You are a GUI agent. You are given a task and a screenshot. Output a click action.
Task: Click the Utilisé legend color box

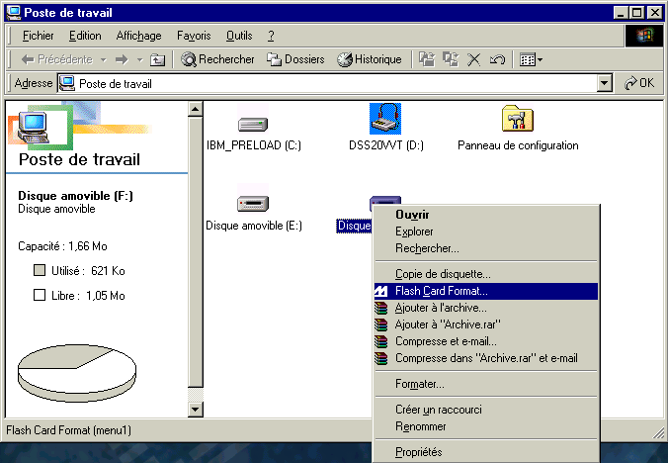[40, 270]
